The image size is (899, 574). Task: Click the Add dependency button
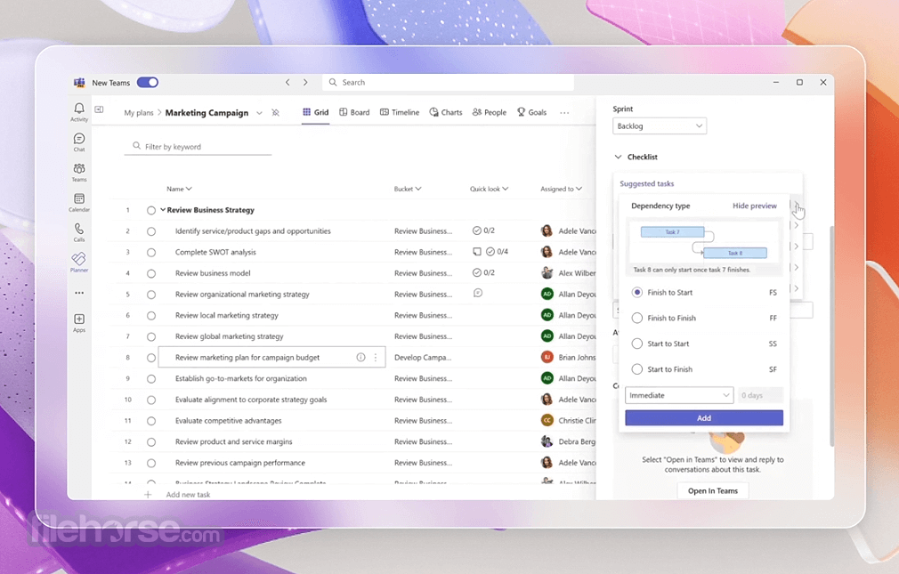(x=704, y=418)
